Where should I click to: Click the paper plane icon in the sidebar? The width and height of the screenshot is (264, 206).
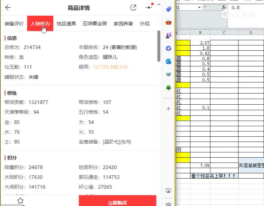pos(168,74)
